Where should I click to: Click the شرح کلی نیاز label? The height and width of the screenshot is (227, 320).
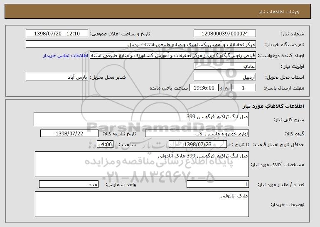tap(289, 120)
